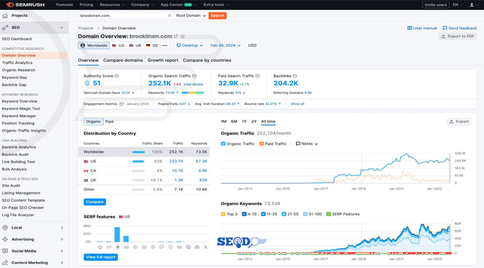This screenshot has height=268, width=484.
Task: Toggle the Top 3 keywords checkbox
Action: (x=224, y=214)
